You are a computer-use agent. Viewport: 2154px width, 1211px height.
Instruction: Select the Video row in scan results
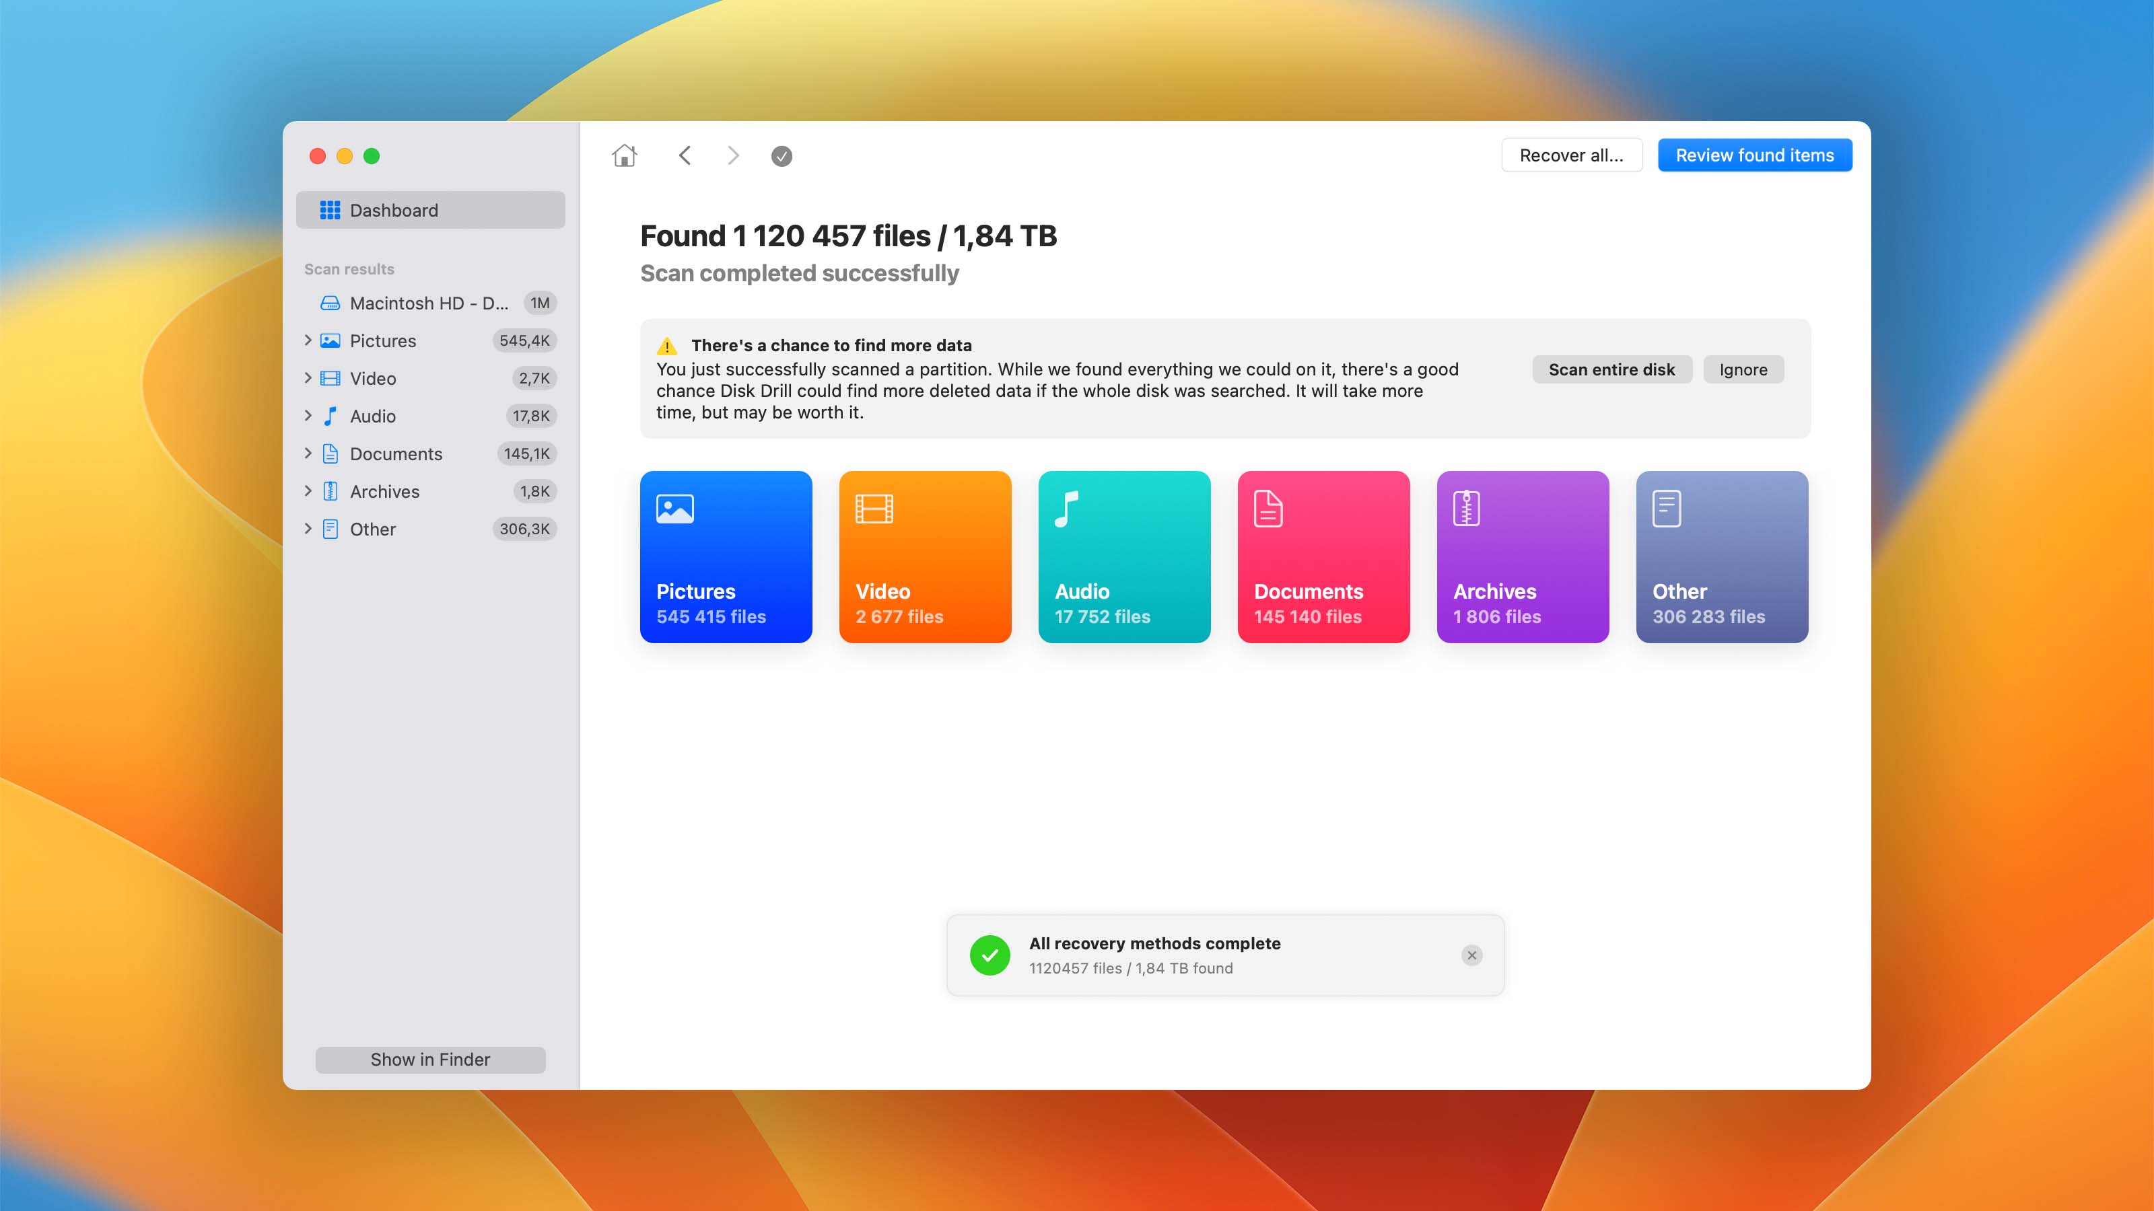[430, 377]
